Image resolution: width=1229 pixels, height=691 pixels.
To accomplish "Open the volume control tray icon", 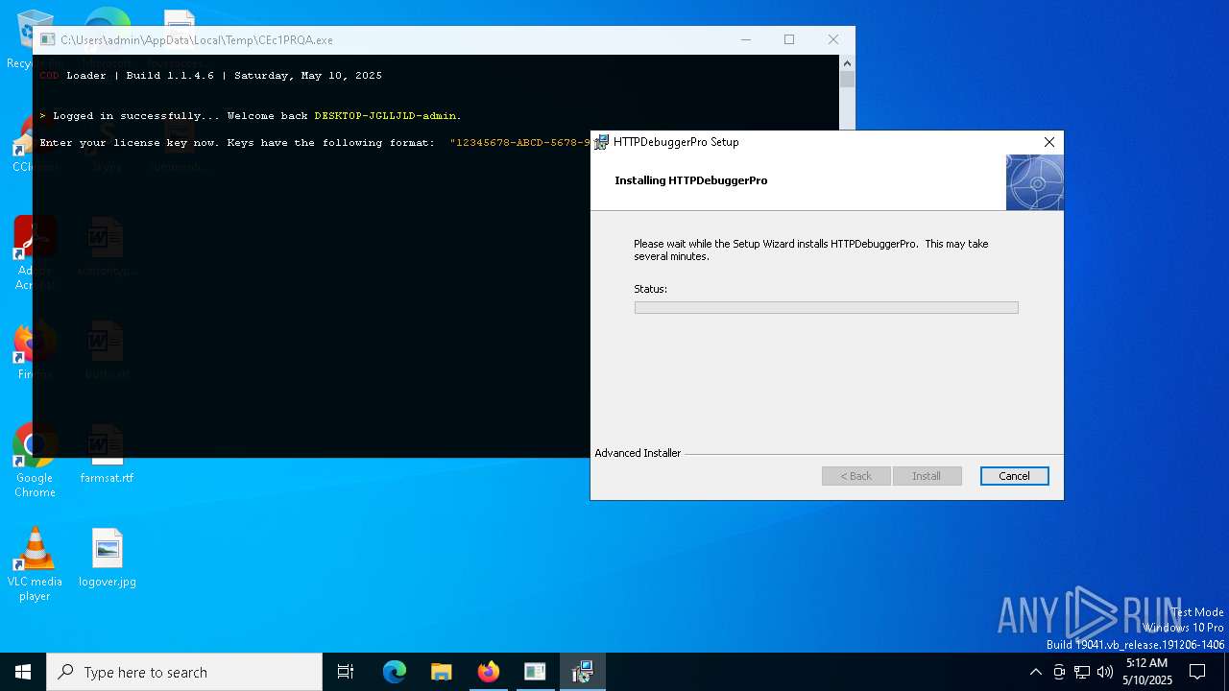I will 1105,672.
